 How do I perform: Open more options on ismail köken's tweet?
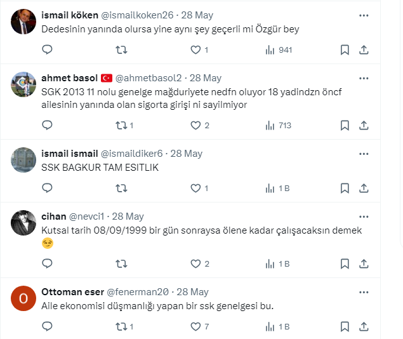[x=364, y=15]
